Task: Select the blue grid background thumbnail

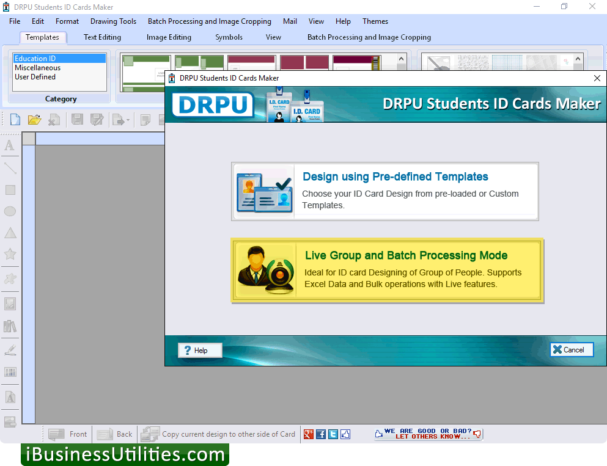Action: click(507, 62)
